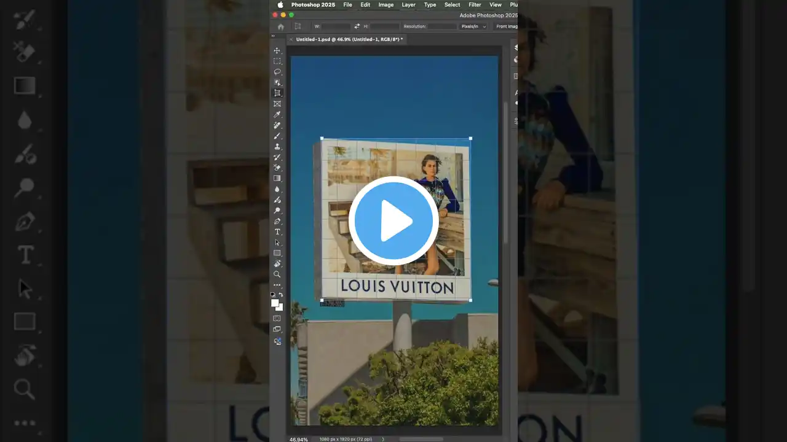Reset default foreground and background colors
The width and height of the screenshot is (787, 442).
273,295
